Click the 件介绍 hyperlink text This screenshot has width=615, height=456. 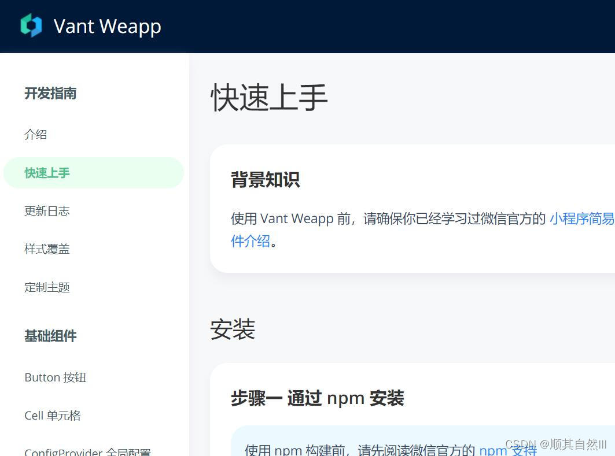click(x=249, y=241)
